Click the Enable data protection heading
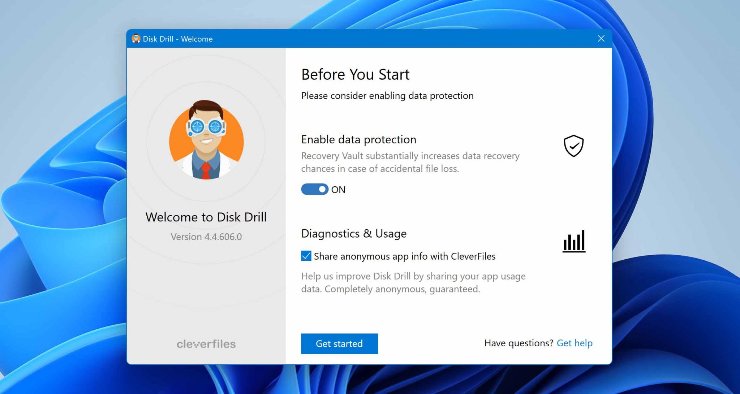 [359, 139]
